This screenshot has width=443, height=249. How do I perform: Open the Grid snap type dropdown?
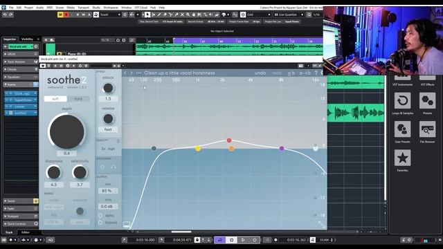point(259,15)
